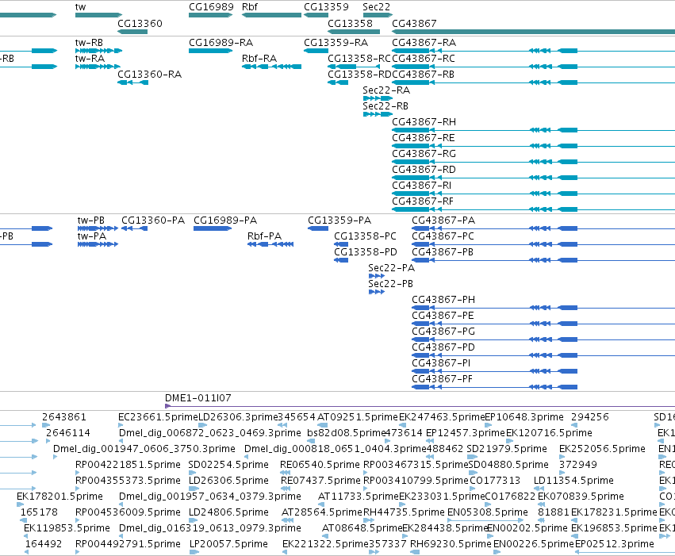Open CDS CG43867-PI
This screenshot has width=675, height=556.
441,363
